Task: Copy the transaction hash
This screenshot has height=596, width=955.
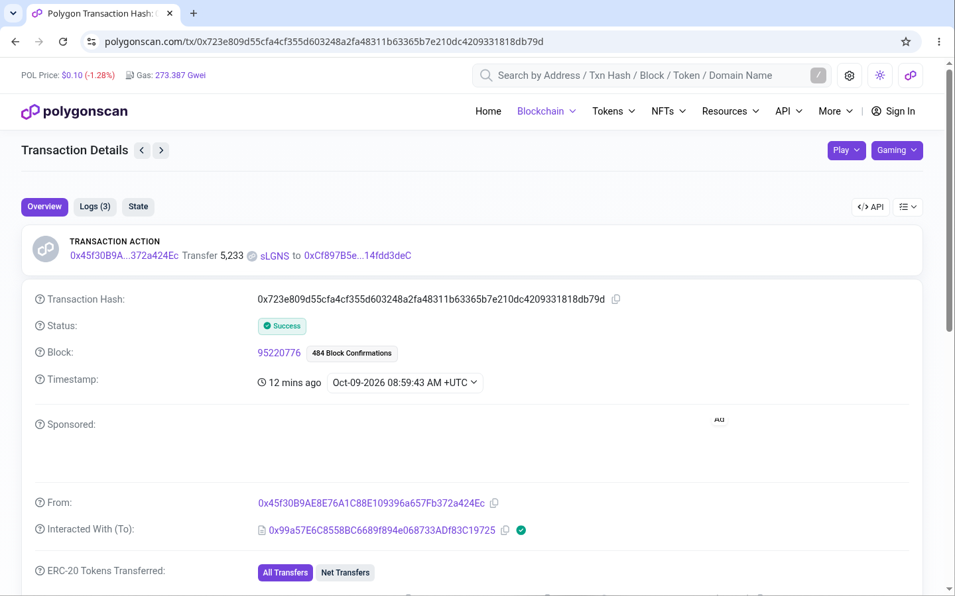Action: tap(616, 299)
